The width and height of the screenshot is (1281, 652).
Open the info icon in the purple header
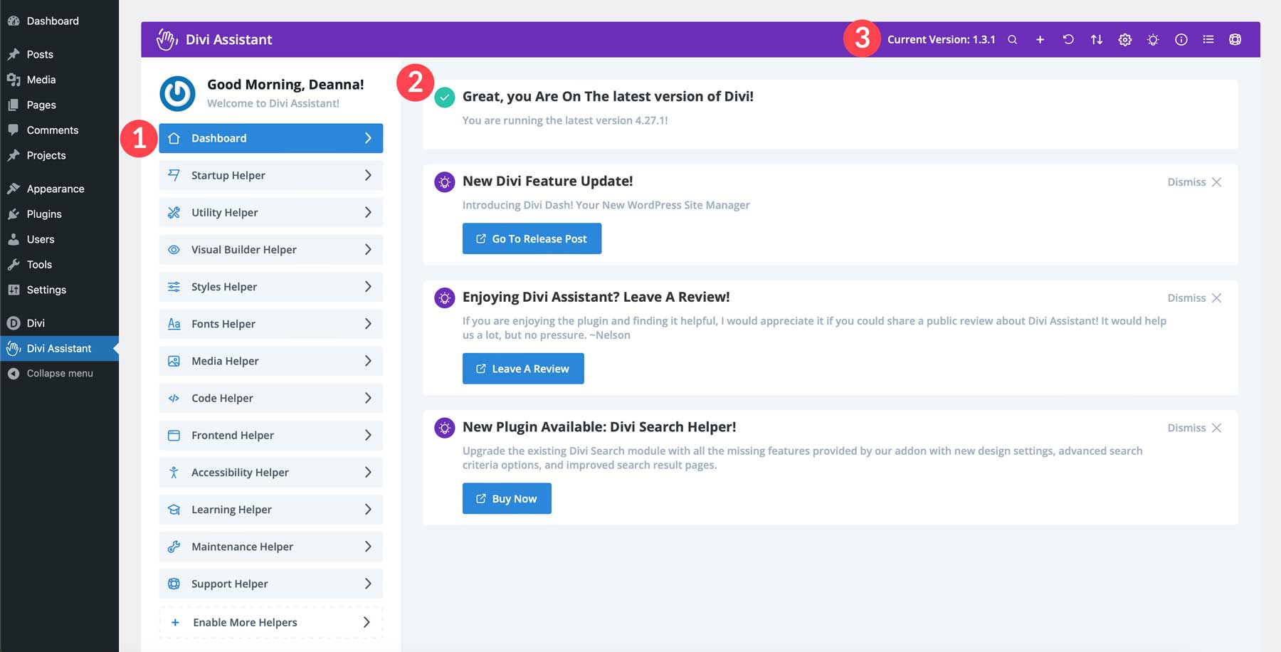click(x=1181, y=39)
